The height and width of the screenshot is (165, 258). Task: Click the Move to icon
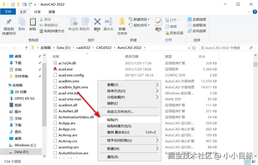pyautogui.click(x=74, y=22)
